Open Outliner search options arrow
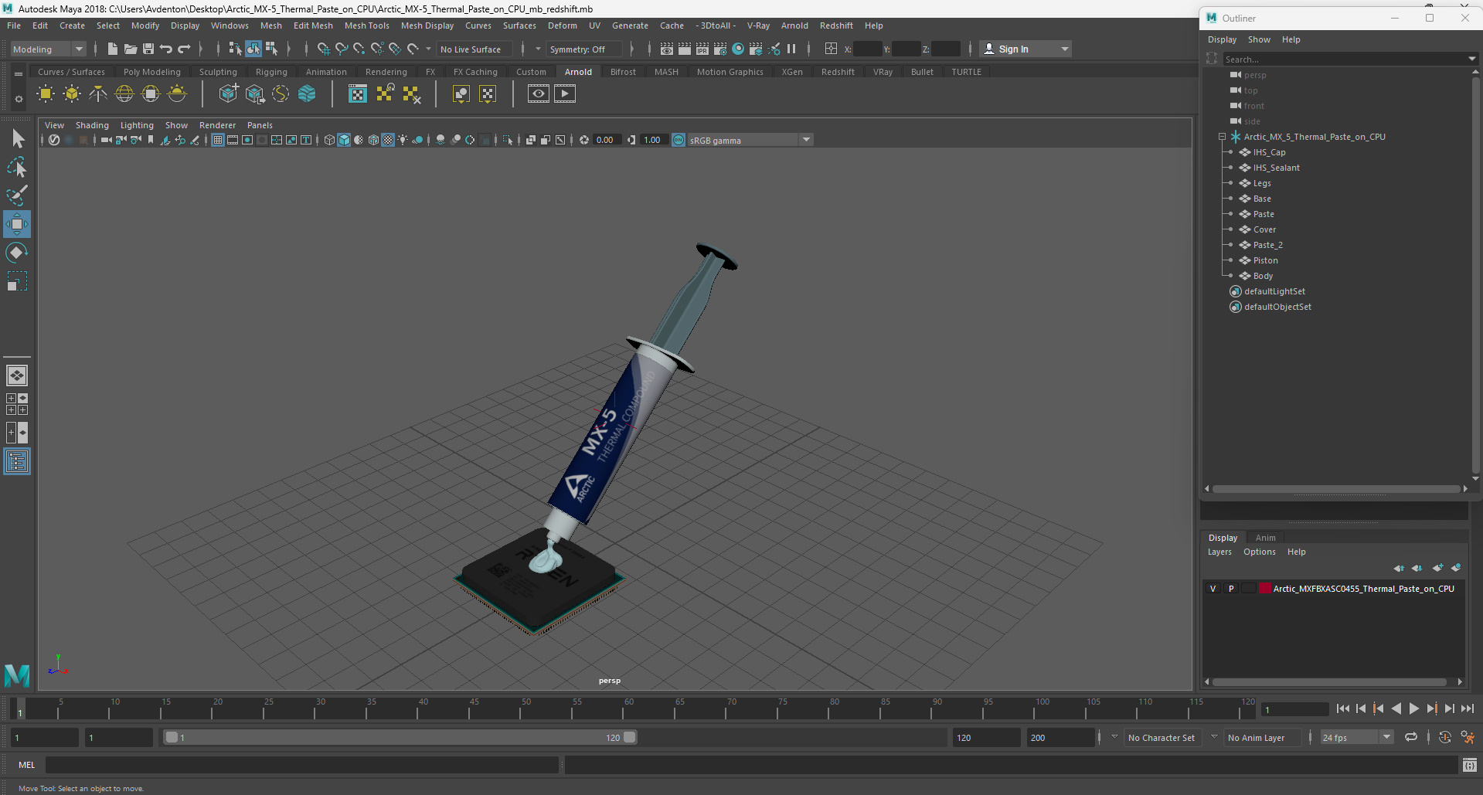Viewport: 1483px width, 795px height. 1471,59
